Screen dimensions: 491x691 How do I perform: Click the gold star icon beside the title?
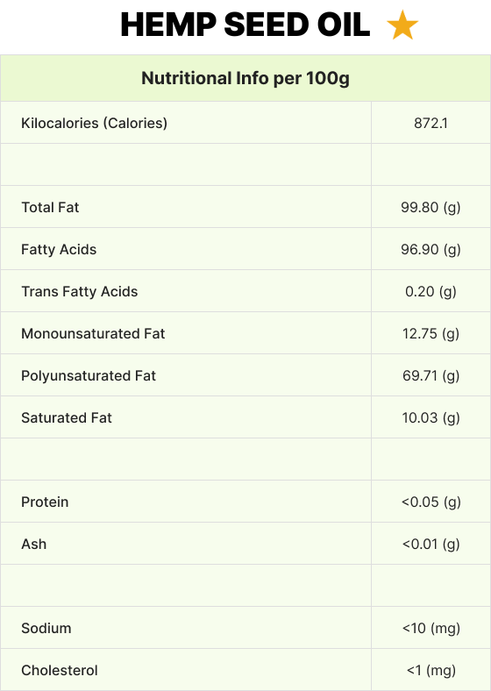402,25
